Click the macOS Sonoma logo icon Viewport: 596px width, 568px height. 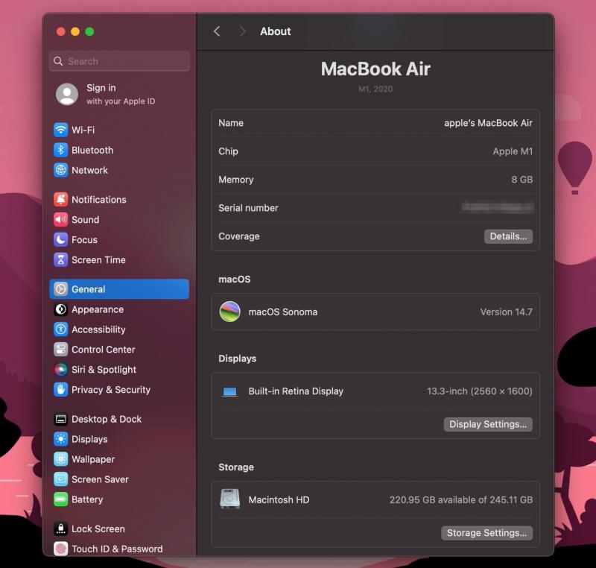(x=229, y=312)
